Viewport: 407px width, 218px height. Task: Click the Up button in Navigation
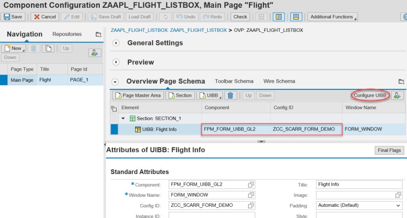66,48
